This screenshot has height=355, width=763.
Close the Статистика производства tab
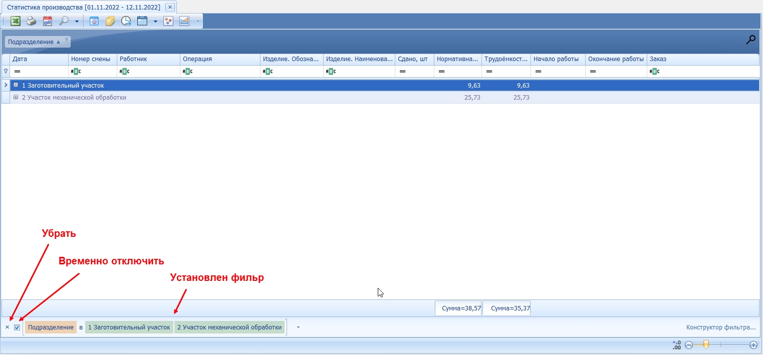[170, 7]
